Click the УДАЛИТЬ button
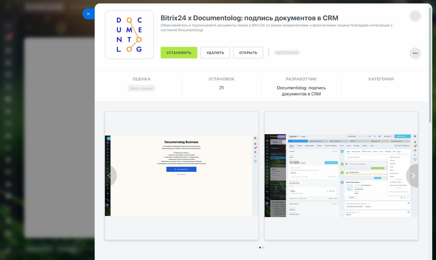The height and width of the screenshot is (260, 436). [215, 53]
